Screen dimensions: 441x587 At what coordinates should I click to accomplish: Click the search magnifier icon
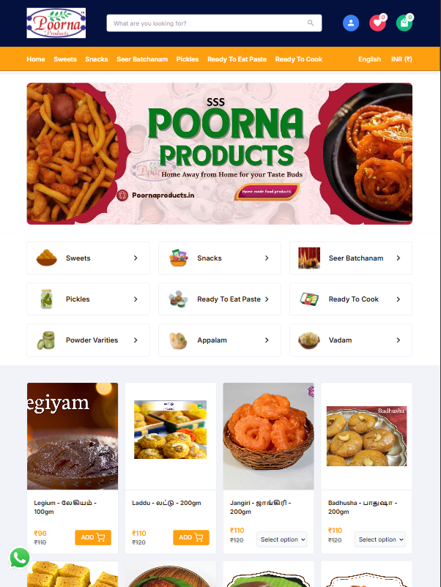click(311, 23)
